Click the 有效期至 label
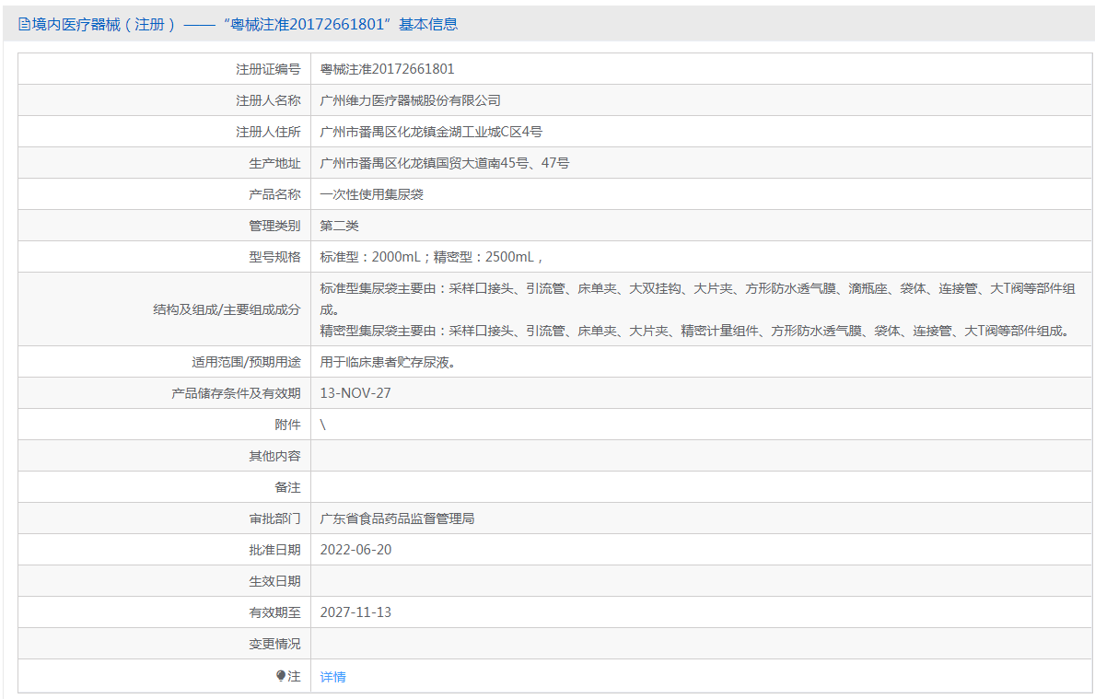Viewport: 1095px width, 699px height. [274, 612]
